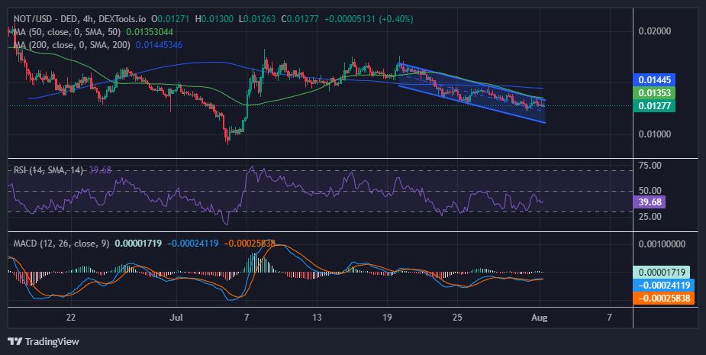
Task: Click MA 50 value 0.01353044
Action: click(x=150, y=32)
